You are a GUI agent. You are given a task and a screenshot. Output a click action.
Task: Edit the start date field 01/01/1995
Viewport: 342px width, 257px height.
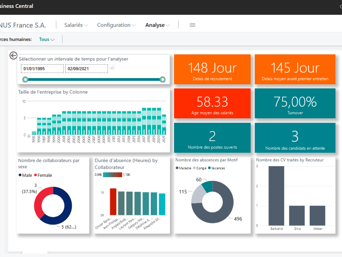(x=42, y=69)
